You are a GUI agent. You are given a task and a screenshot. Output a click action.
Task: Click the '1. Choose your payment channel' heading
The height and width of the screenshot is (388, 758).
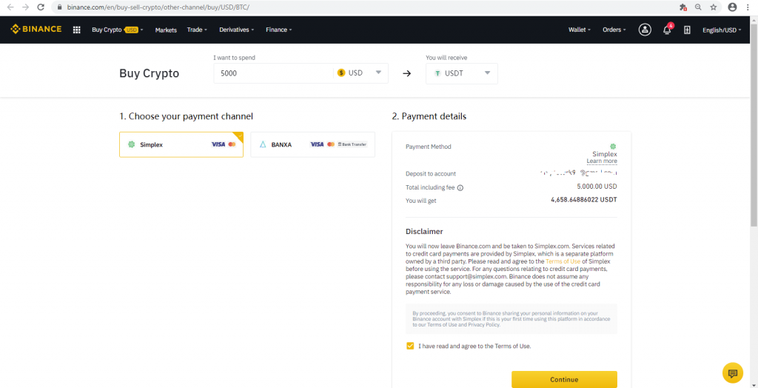(x=186, y=116)
